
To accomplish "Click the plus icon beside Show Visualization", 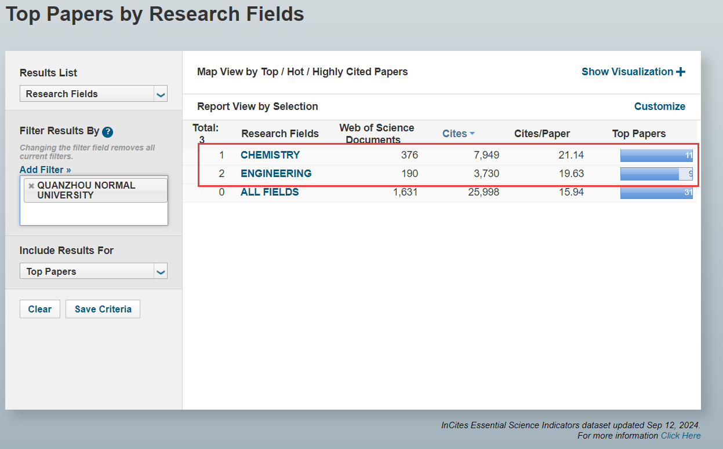I will point(681,72).
